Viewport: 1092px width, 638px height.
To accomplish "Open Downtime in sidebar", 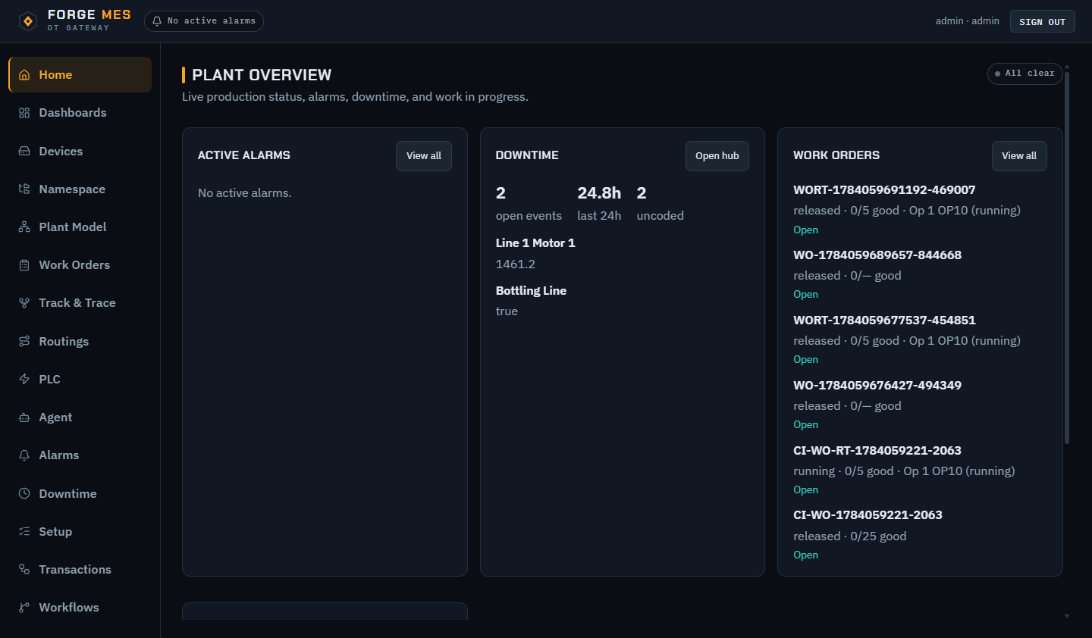I will (80, 494).
